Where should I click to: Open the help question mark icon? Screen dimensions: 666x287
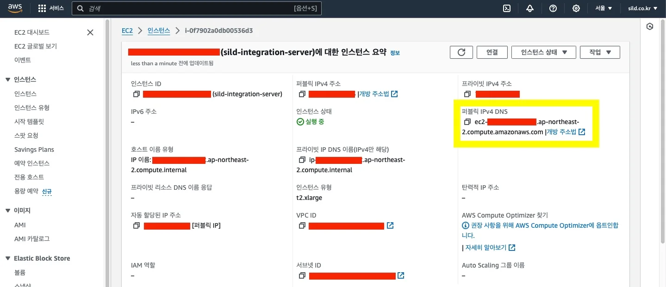553,8
